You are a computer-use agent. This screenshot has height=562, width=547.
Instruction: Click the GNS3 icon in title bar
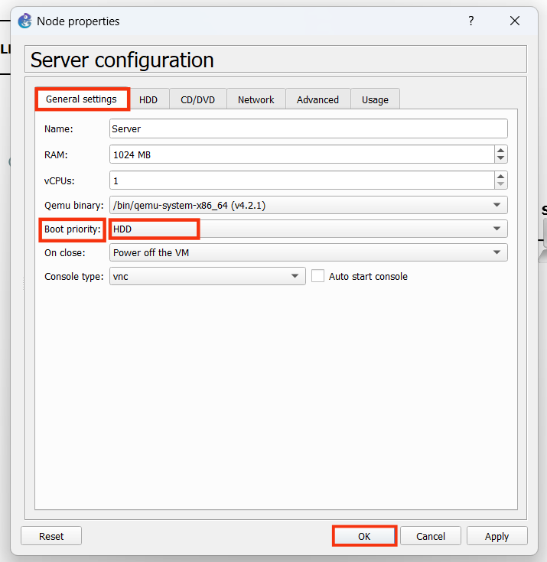point(24,21)
